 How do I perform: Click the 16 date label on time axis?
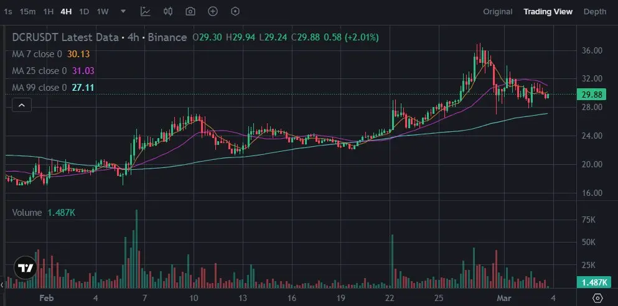[x=292, y=298]
